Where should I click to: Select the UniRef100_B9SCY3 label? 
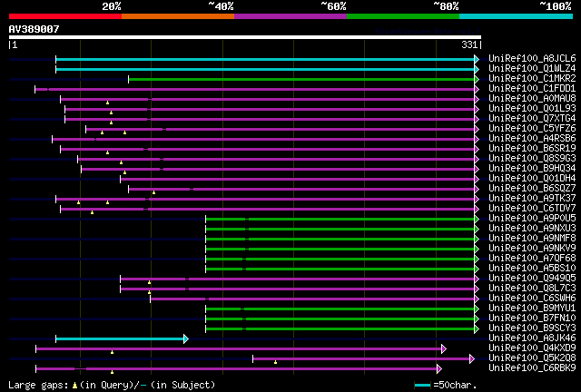[532, 328]
